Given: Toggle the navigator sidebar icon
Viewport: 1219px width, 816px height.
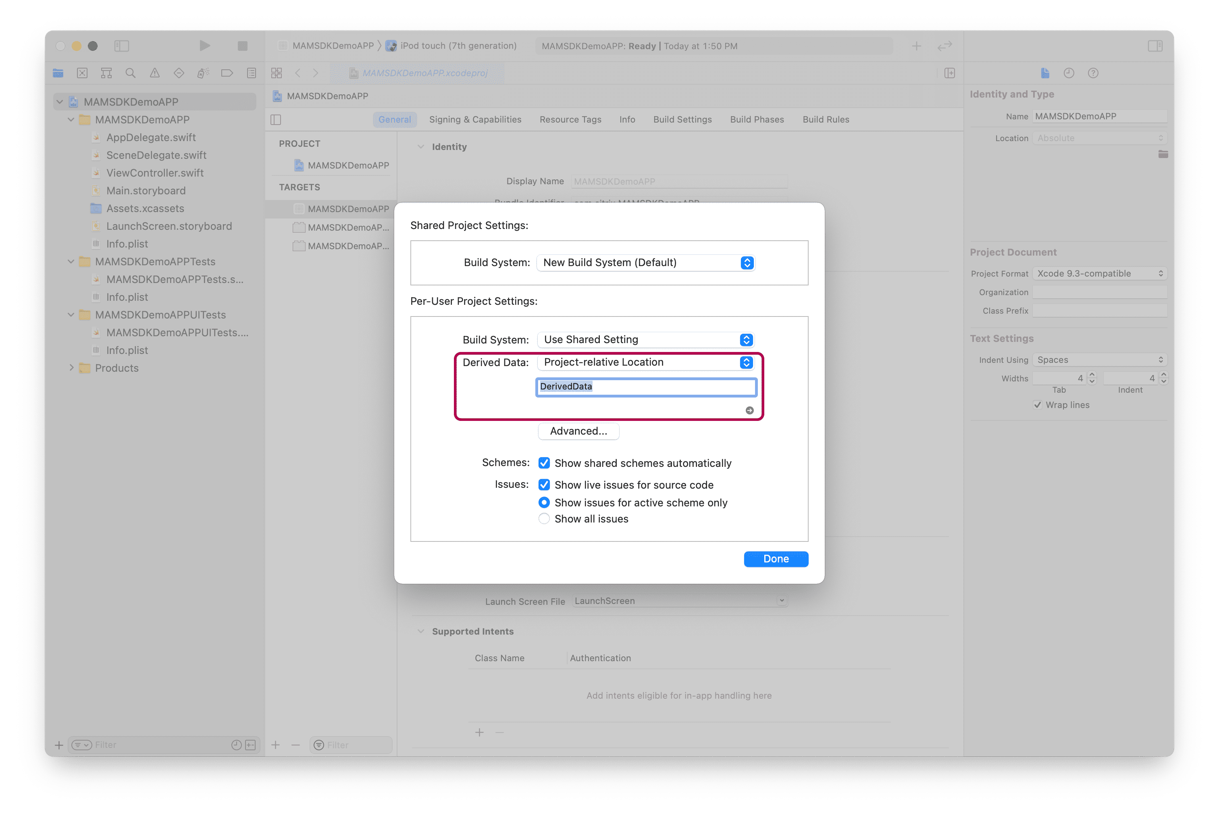Looking at the screenshot, I should point(121,46).
